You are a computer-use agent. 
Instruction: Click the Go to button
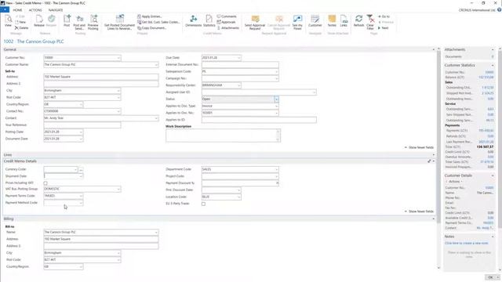click(384, 16)
